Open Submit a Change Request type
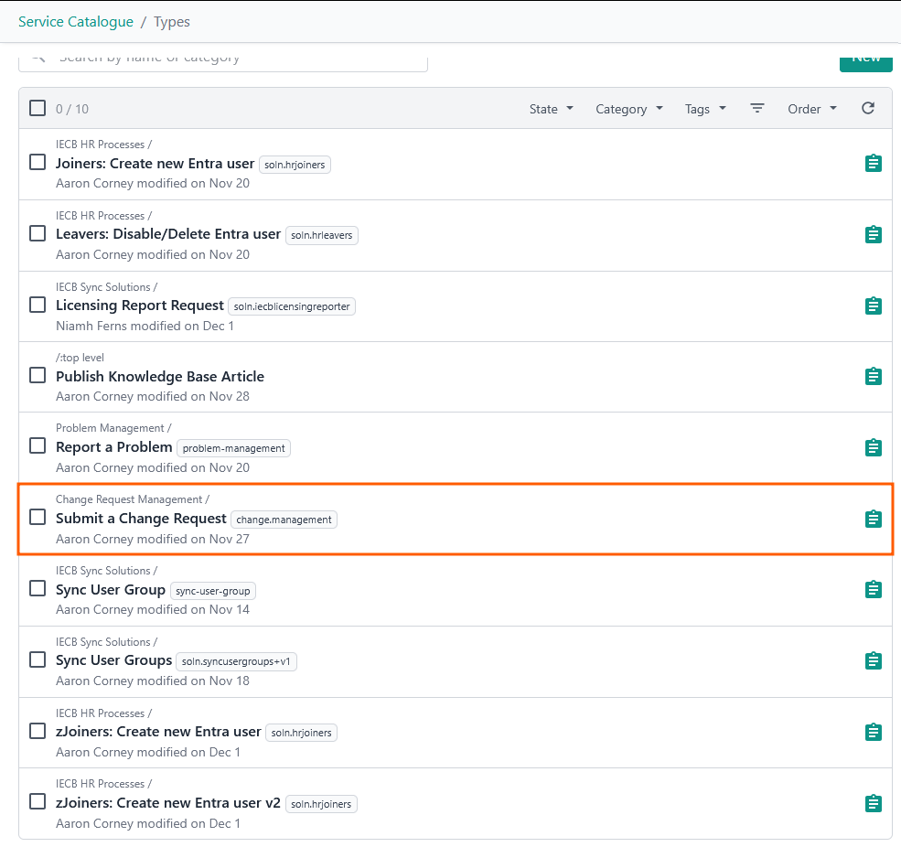 click(141, 519)
